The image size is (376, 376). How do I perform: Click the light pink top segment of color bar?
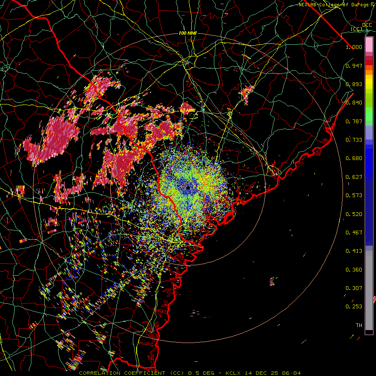pos(369,45)
